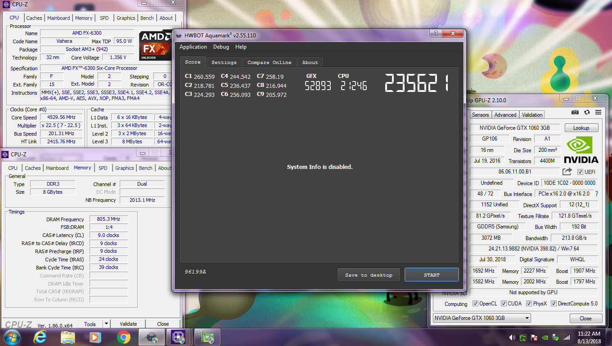Open Caches tab in top CPU-Z window
The height and width of the screenshot is (346, 612).
pyautogui.click(x=34, y=18)
